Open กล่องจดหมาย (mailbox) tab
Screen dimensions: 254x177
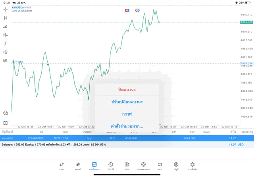coord(143,166)
